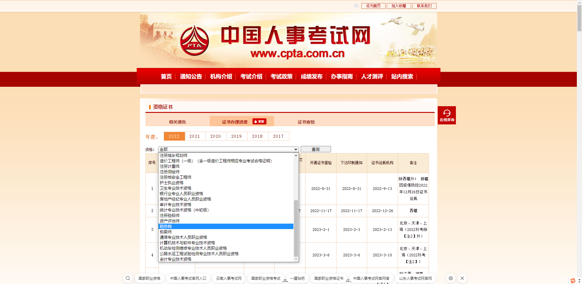Open 站内搜索 navigation item
The height and width of the screenshot is (284, 582).
(x=402, y=76)
